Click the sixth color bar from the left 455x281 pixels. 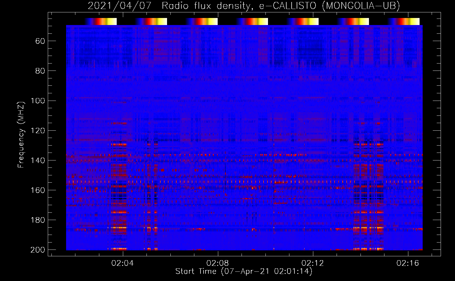click(353, 21)
